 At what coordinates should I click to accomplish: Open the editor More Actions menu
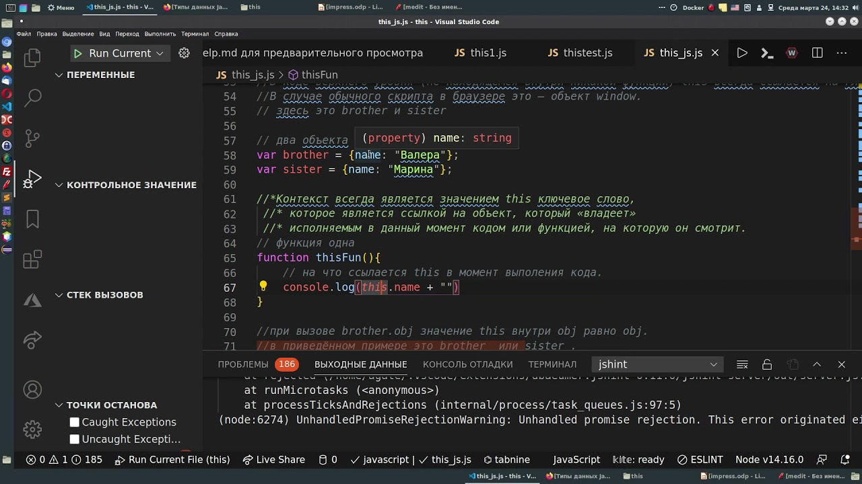842,53
